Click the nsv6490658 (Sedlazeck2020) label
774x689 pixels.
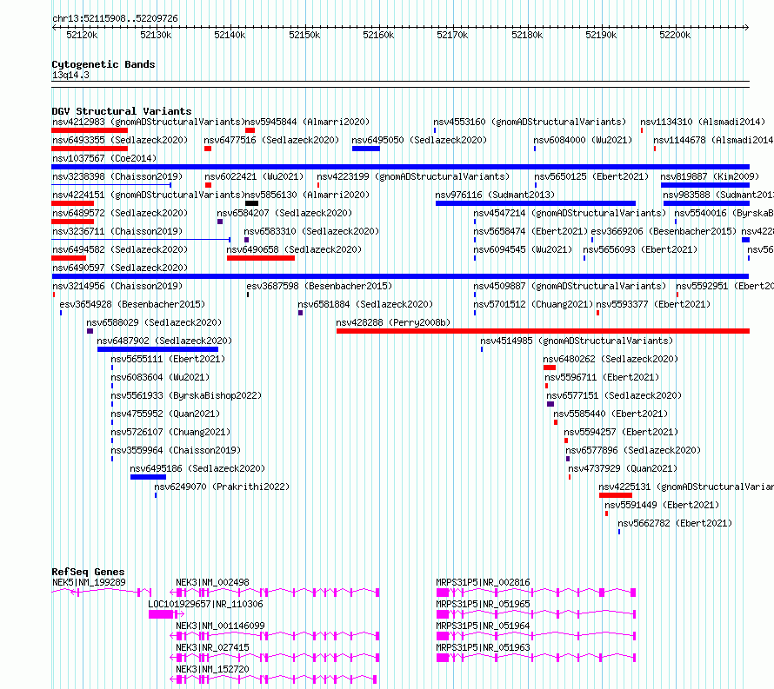pos(294,249)
